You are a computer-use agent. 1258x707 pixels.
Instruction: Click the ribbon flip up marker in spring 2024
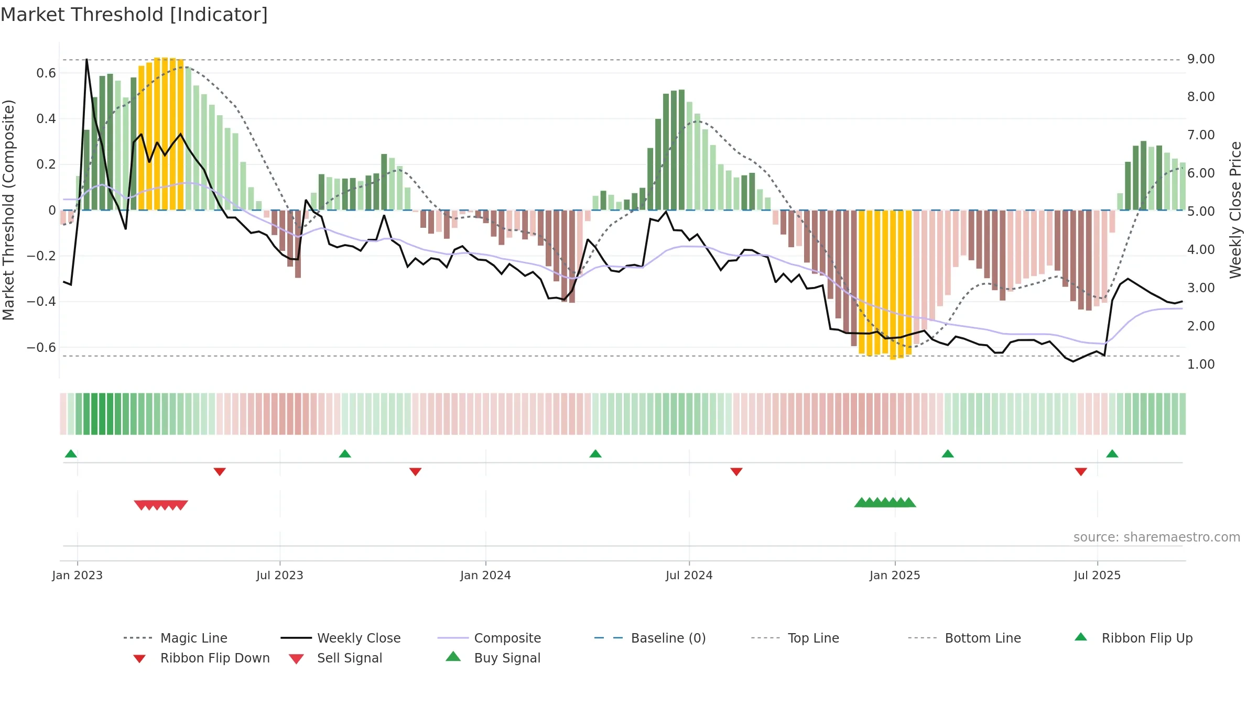[x=595, y=454]
